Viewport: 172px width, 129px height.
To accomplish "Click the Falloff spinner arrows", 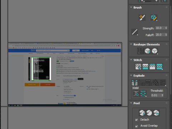I will pyautogui.click(x=166, y=35).
